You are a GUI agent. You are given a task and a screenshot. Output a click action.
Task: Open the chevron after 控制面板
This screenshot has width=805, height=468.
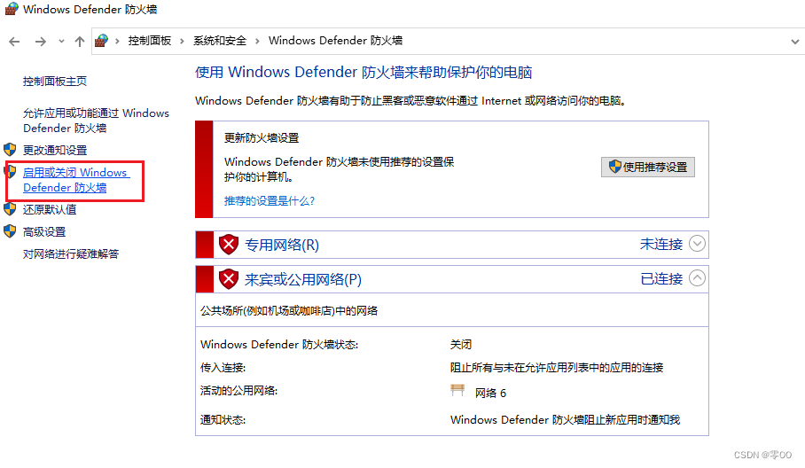coord(182,41)
